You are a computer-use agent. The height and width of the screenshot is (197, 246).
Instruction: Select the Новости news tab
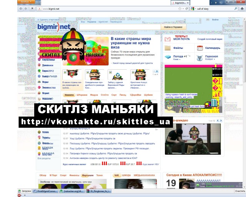pos(69,95)
